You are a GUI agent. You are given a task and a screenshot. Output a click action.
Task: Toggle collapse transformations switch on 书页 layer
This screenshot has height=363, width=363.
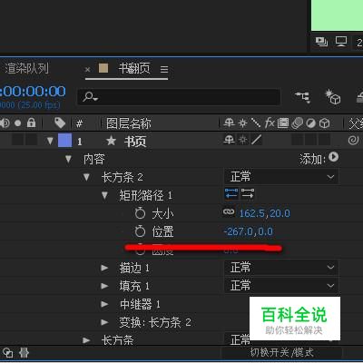click(242, 140)
